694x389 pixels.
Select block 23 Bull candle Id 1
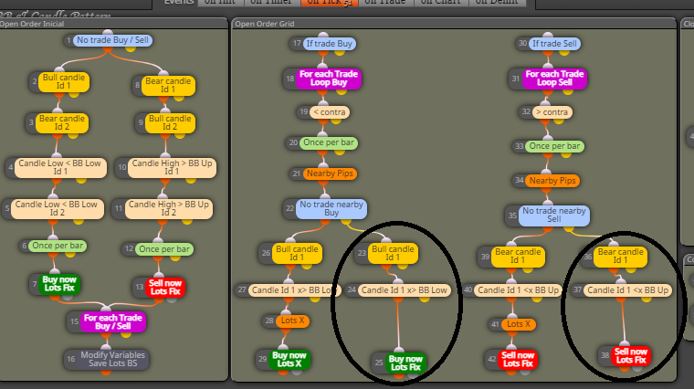pos(393,253)
